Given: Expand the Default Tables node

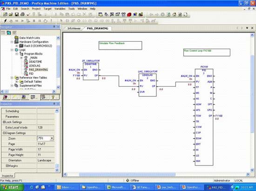Looking at the screenshot, I should pos(17,82).
